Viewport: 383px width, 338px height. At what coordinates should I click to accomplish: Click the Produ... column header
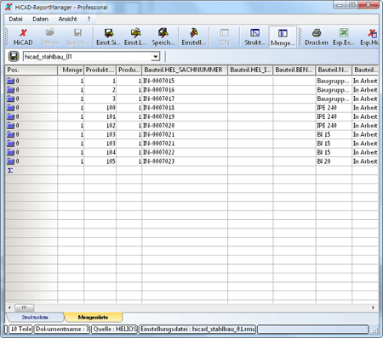129,70
